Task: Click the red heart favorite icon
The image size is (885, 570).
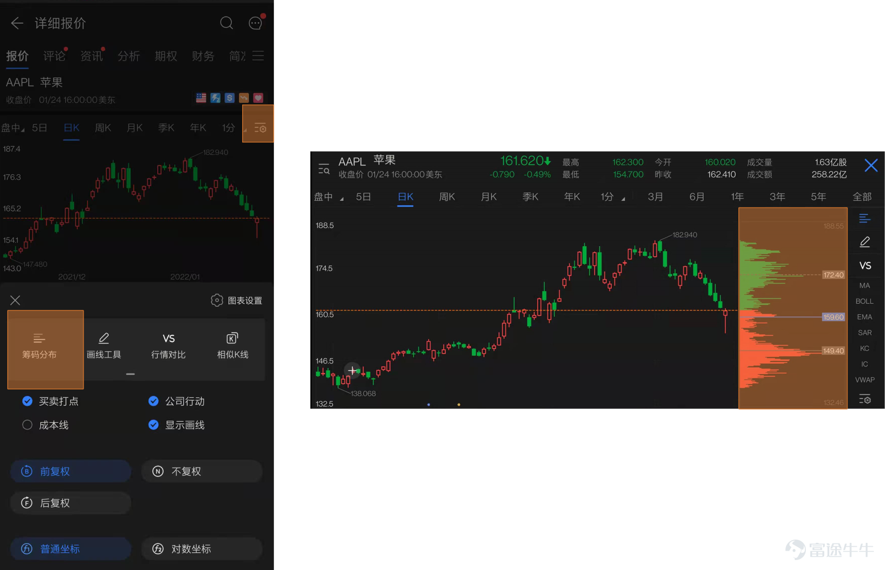Action: pos(258,98)
